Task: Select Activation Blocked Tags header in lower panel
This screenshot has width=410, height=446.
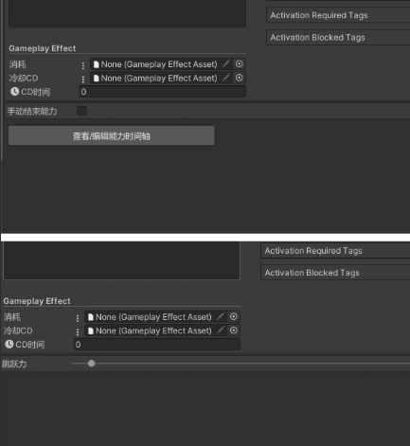Action: (x=335, y=273)
